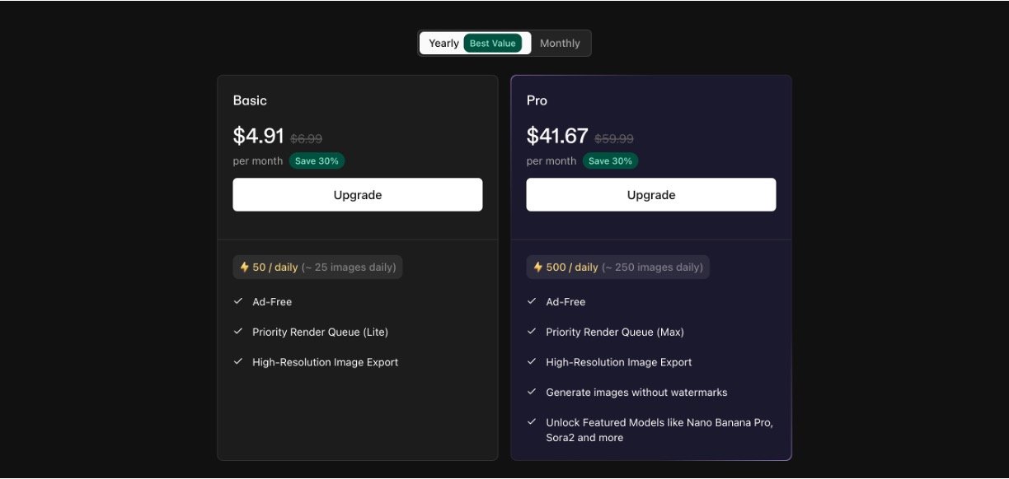
Task: Click the crossed-out $59.99 price
Action: [x=614, y=139]
